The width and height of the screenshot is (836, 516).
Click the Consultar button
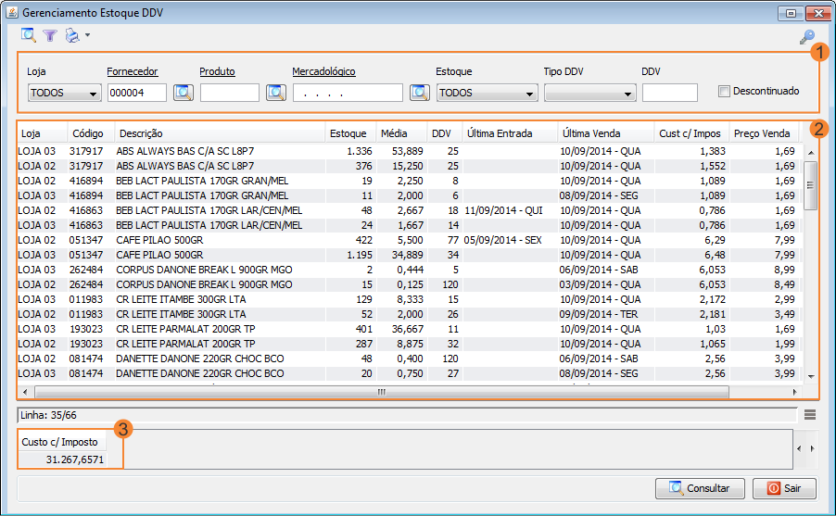click(700, 488)
